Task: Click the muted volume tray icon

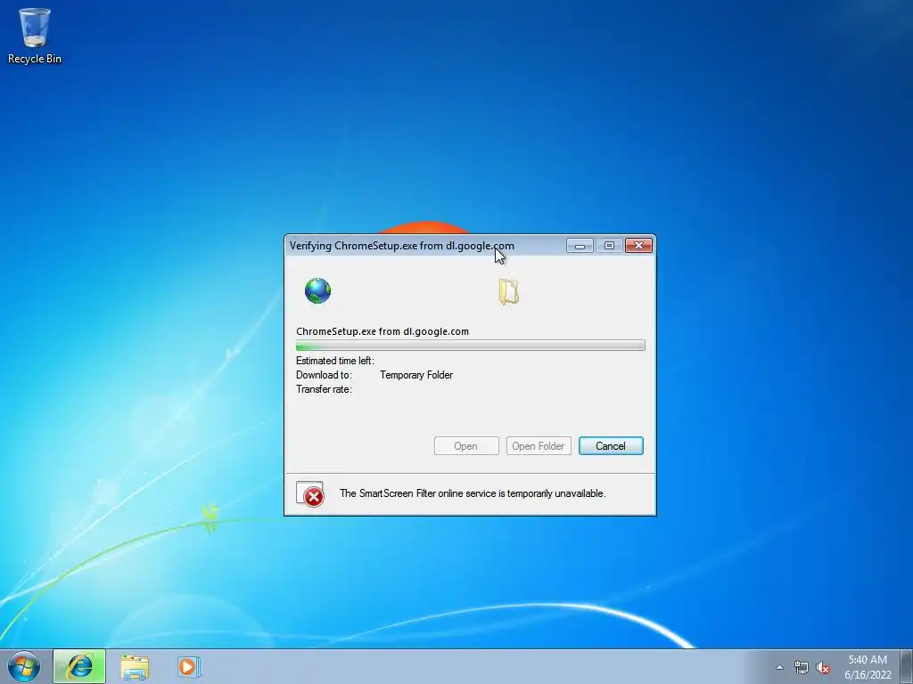Action: (823, 668)
